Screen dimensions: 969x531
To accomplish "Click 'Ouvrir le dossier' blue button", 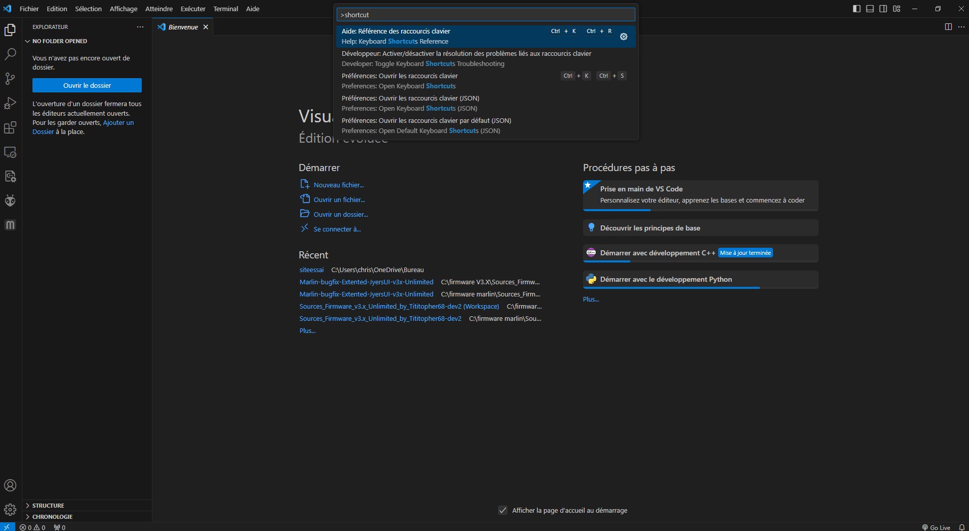I will click(87, 85).
